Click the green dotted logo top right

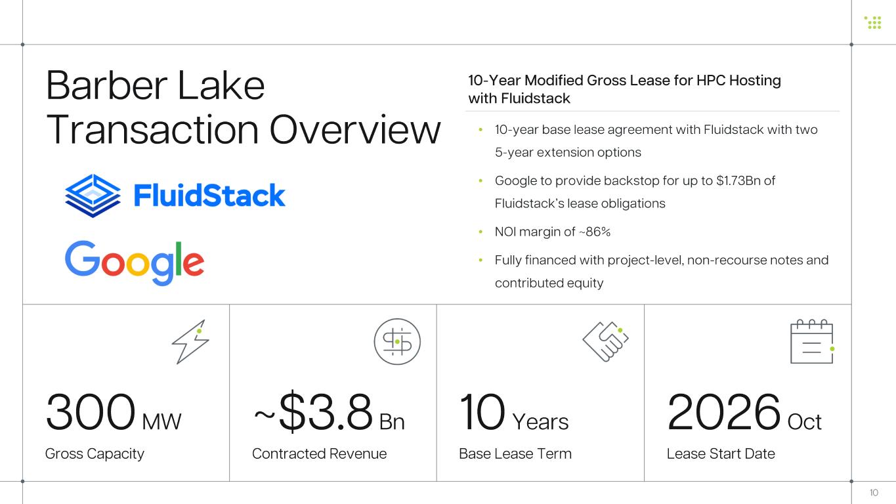point(873,22)
